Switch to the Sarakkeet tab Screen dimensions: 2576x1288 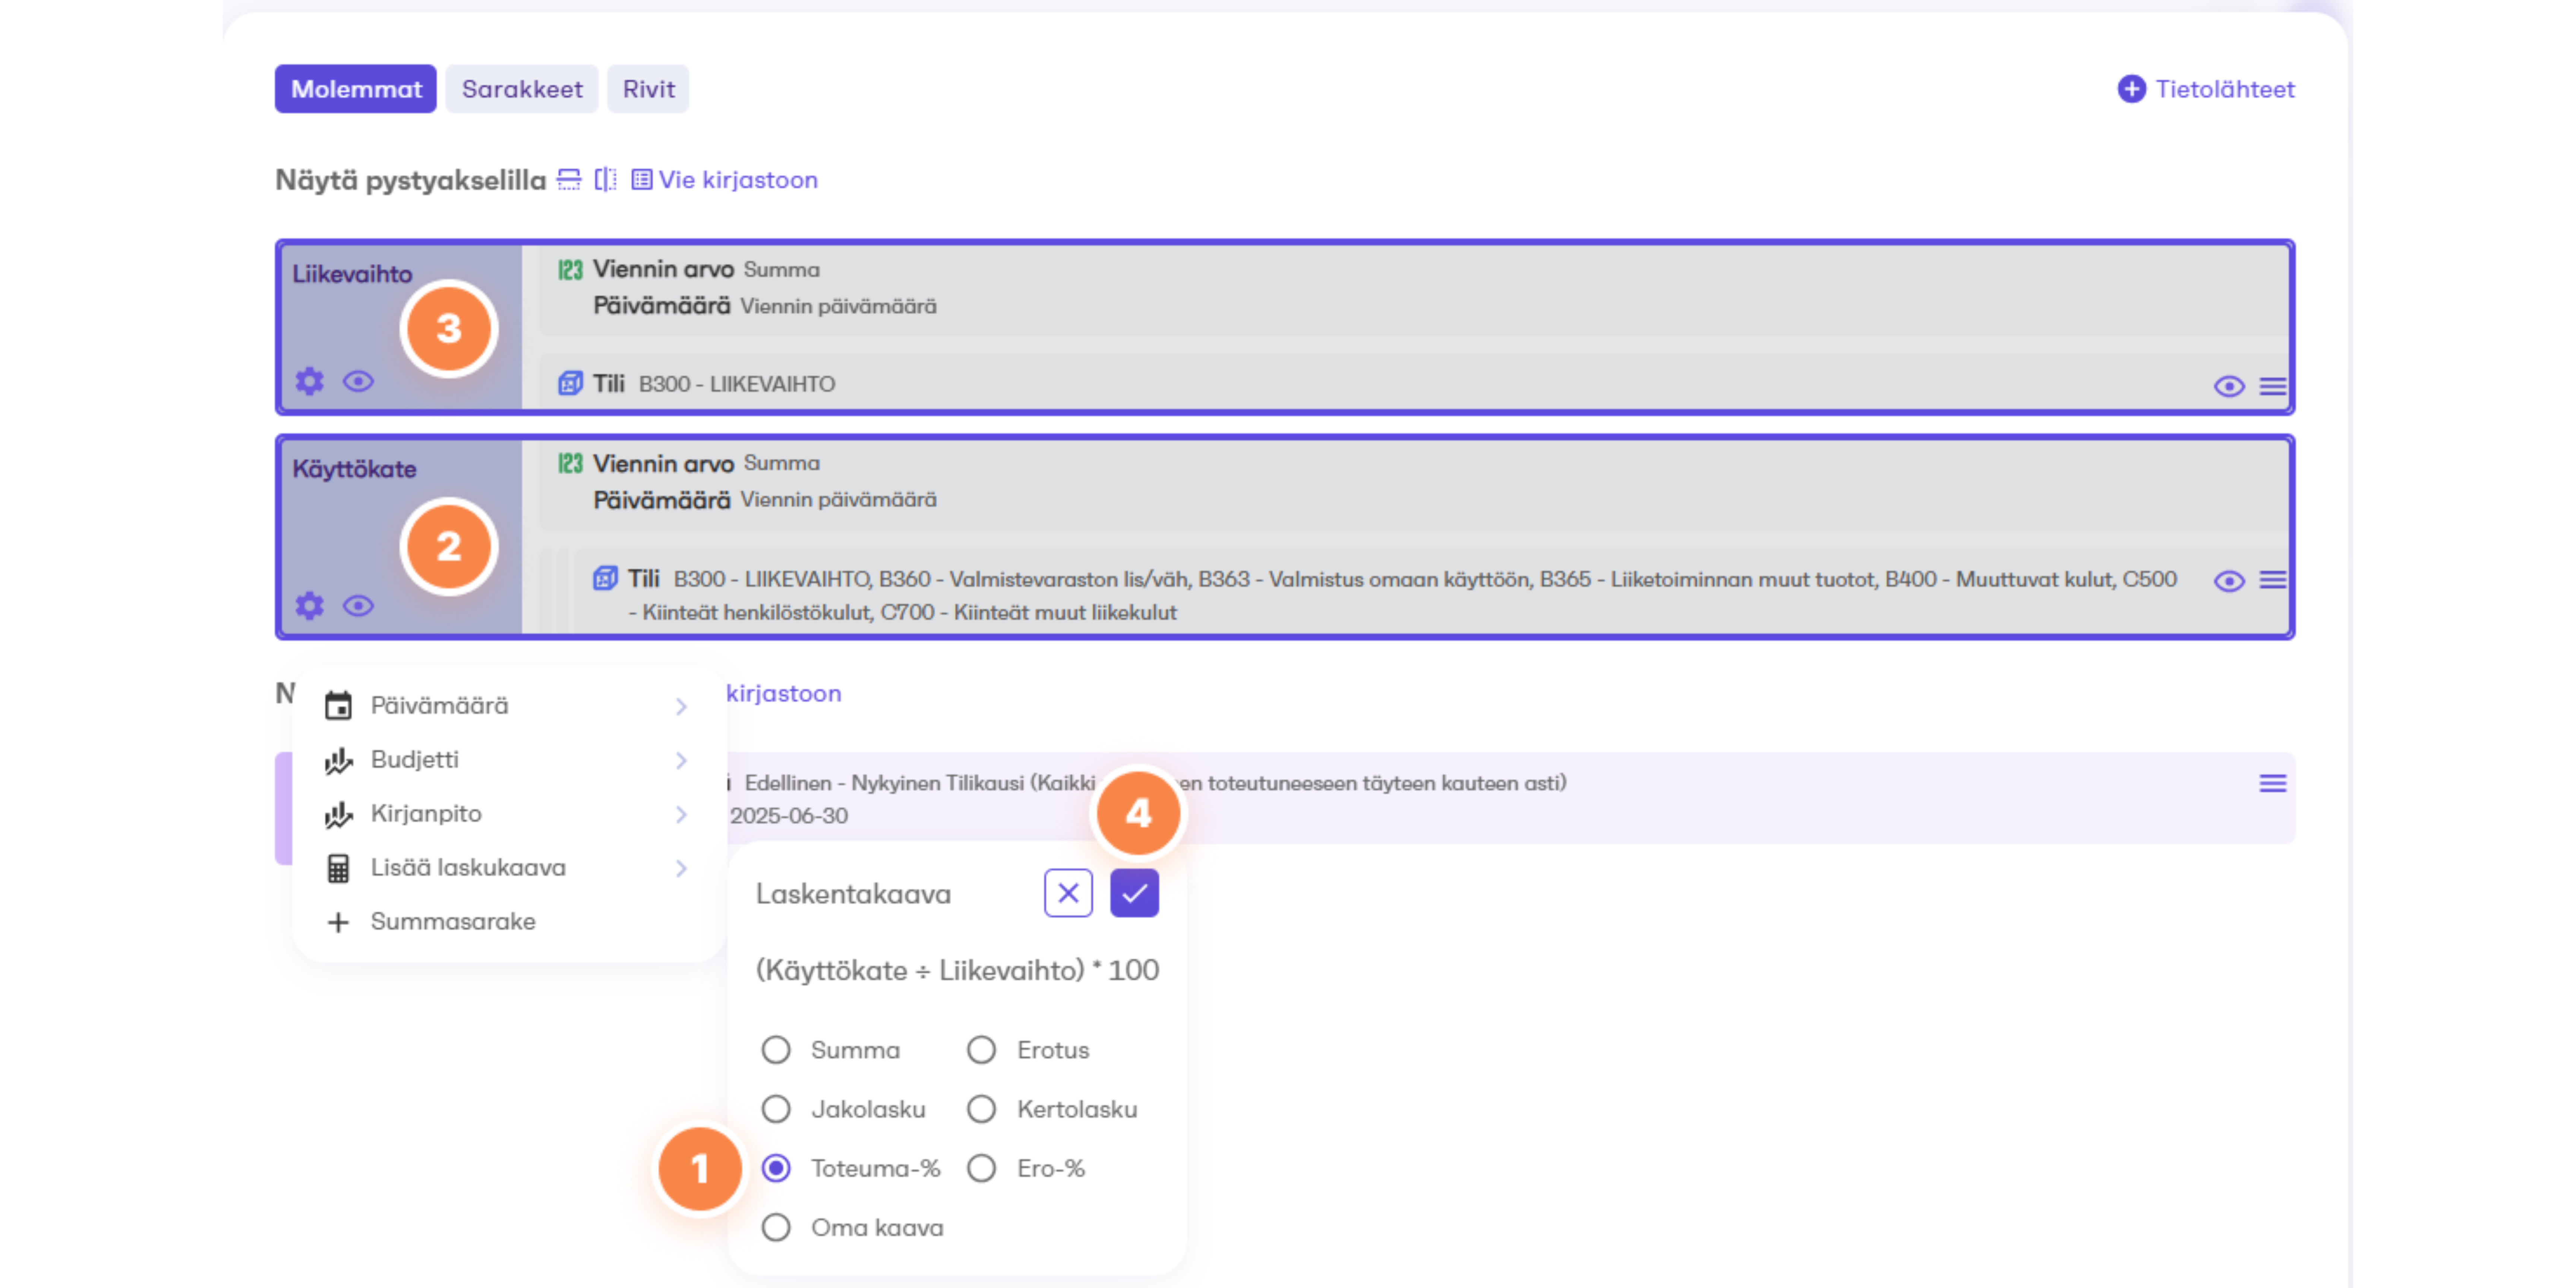coord(522,89)
